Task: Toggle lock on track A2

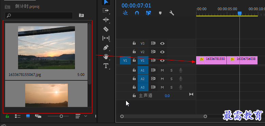Action: [x=134, y=78]
